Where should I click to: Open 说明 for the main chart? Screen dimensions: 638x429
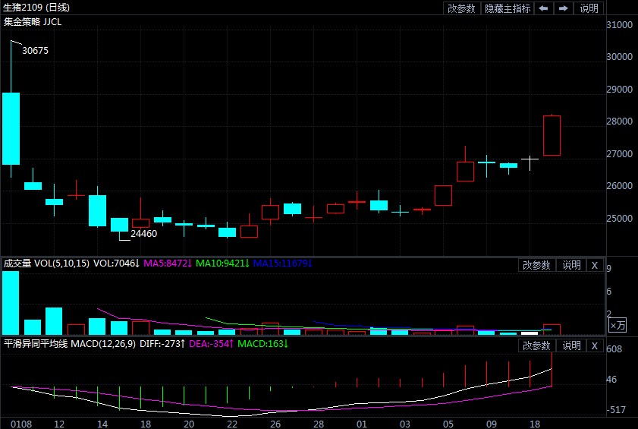point(589,8)
